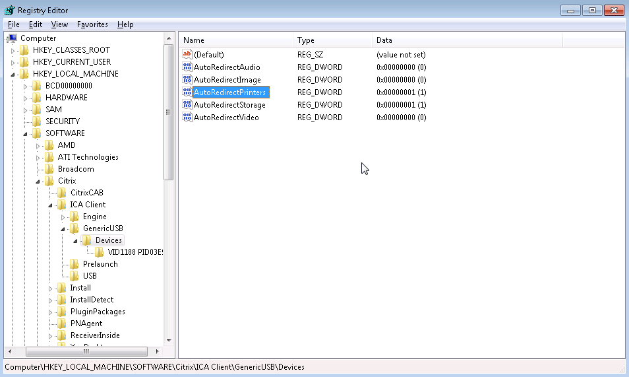
Task: Click the horizontal scroll left arrow
Action: pos(10,351)
